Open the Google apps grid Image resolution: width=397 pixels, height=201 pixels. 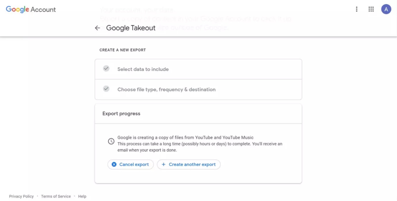click(371, 9)
